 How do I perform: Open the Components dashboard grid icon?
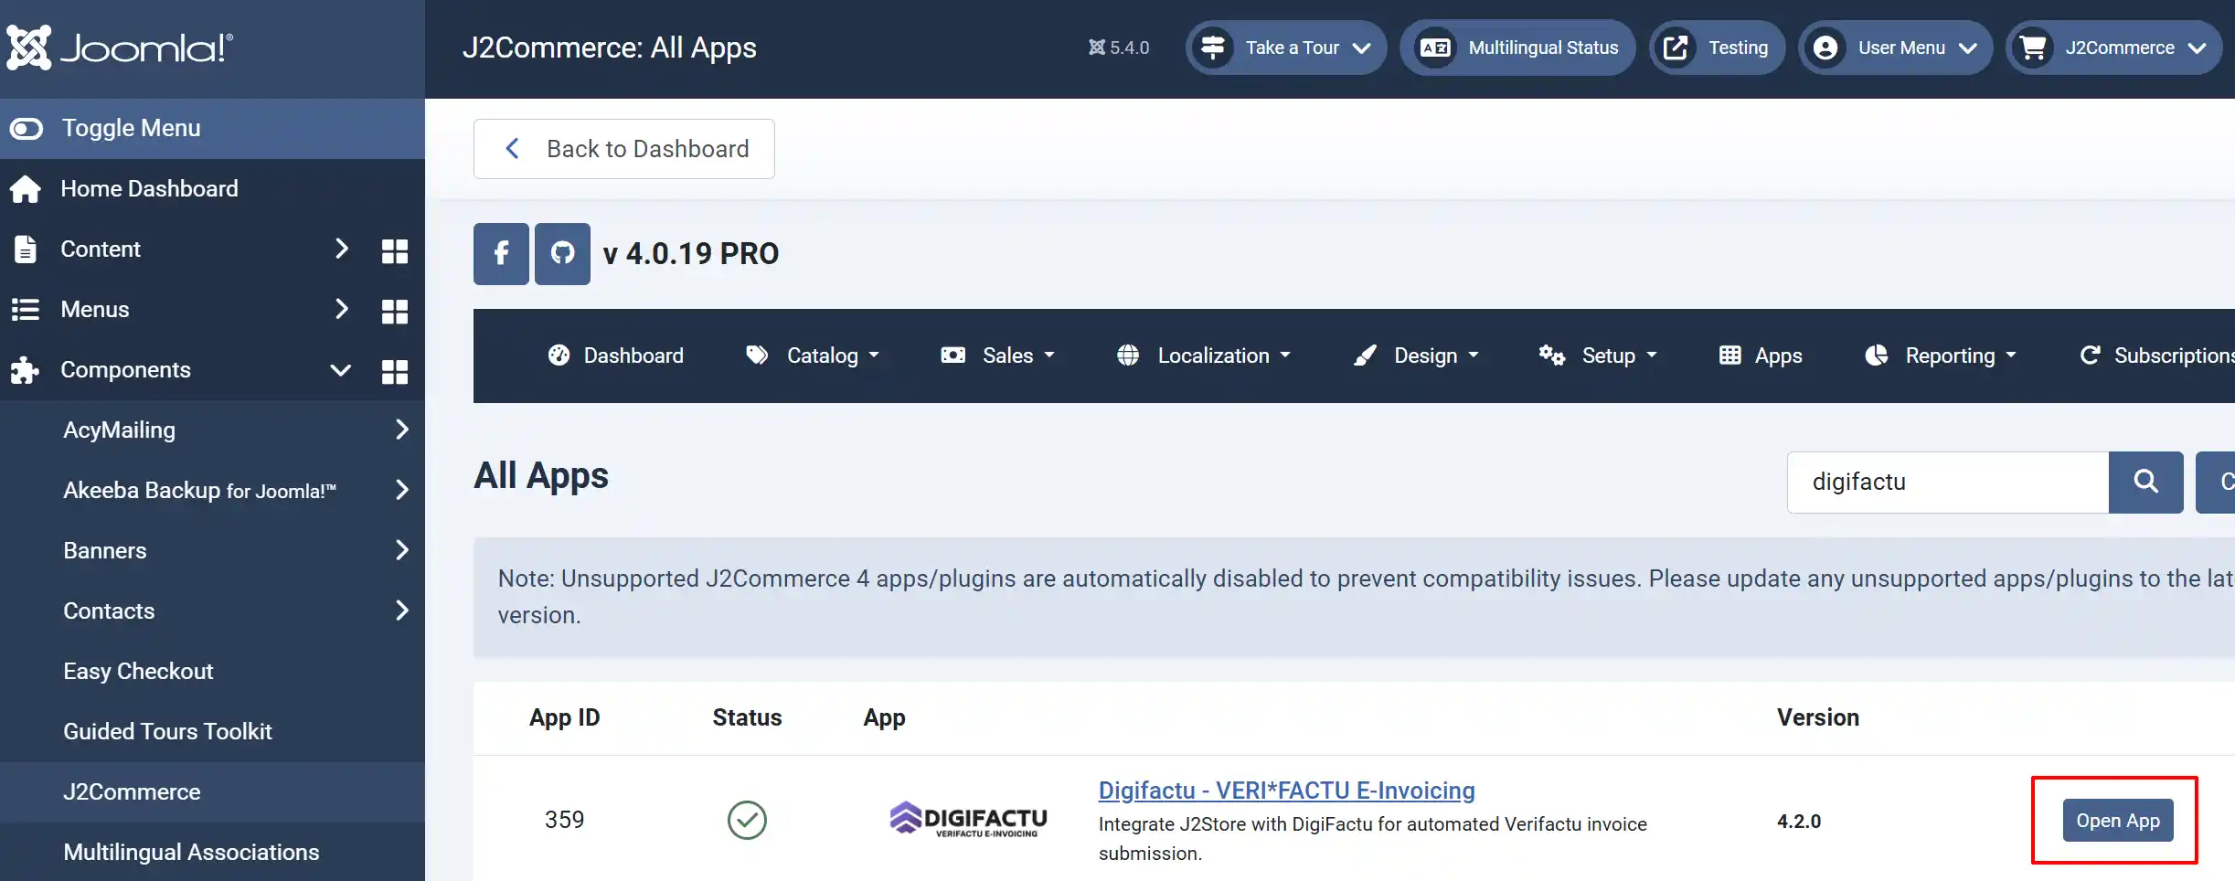(394, 371)
